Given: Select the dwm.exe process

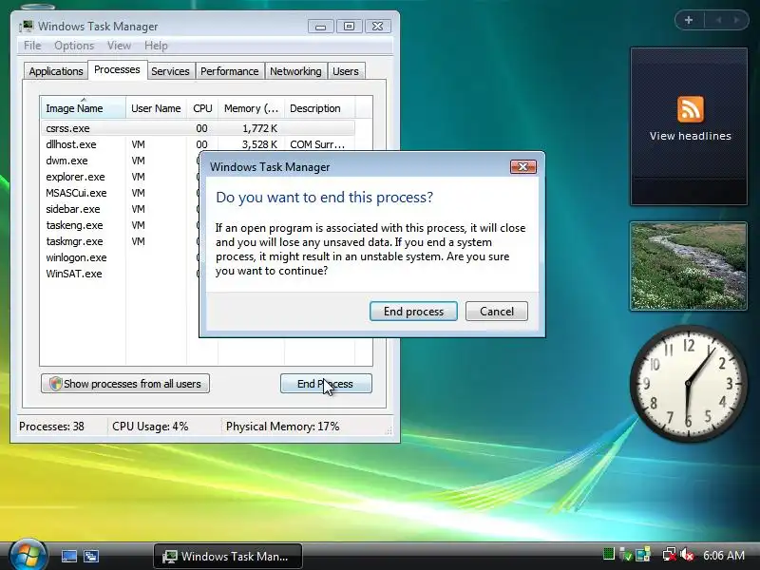Looking at the screenshot, I should click(x=66, y=161).
